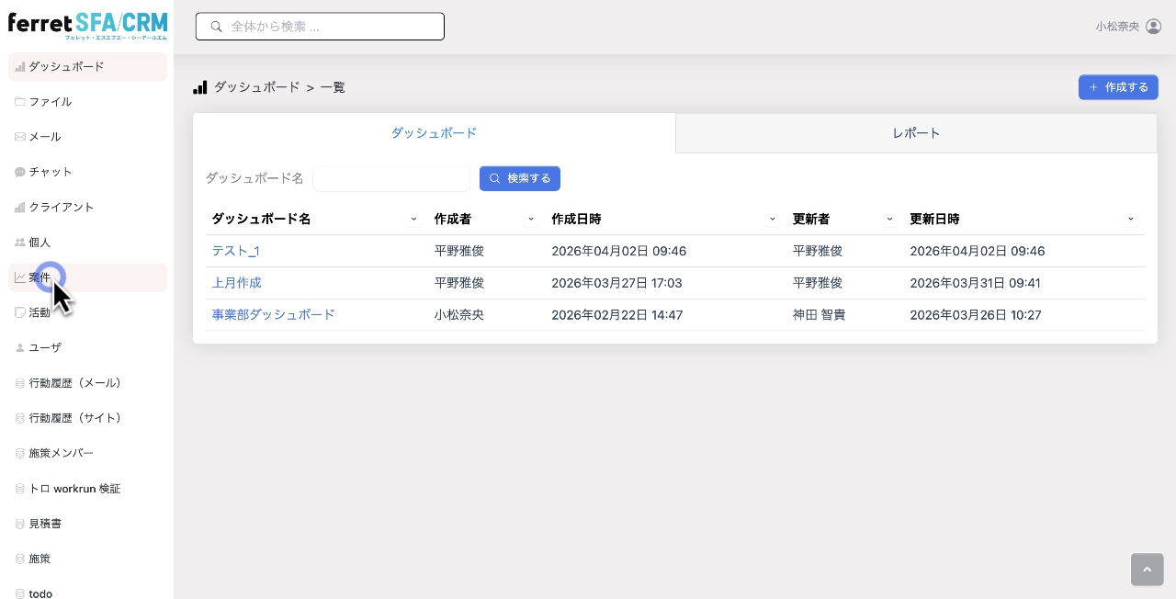This screenshot has width=1176, height=599.
Task: Open チャット in the sidebar
Action: pyautogui.click(x=87, y=172)
